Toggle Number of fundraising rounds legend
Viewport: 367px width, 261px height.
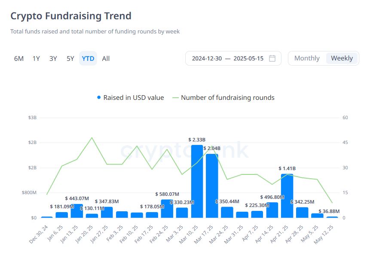pos(227,98)
